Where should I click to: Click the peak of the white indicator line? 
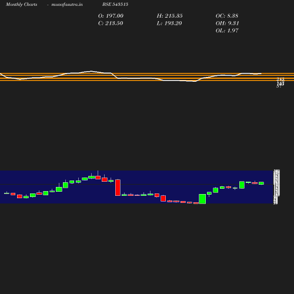pos(91,71)
